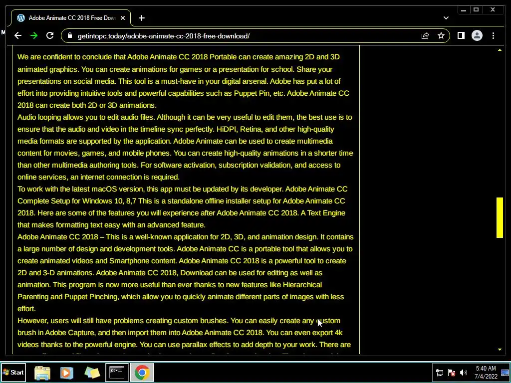Click the yellow vertical scrollbar thumb
Screen dimensions: 511x383
(500, 217)
